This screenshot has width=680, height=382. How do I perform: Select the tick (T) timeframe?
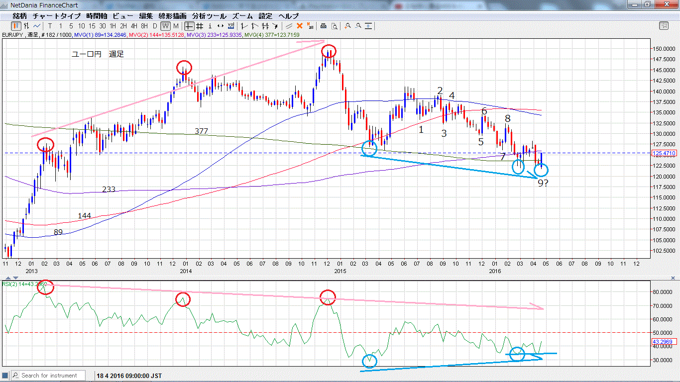pyautogui.click(x=50, y=25)
